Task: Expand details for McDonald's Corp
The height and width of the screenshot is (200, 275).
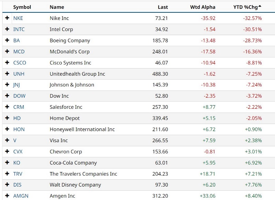Action: coord(8,52)
